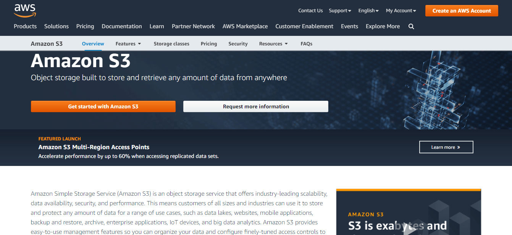Click Contact Us link
Screen dimensions: 512x235
310,11
